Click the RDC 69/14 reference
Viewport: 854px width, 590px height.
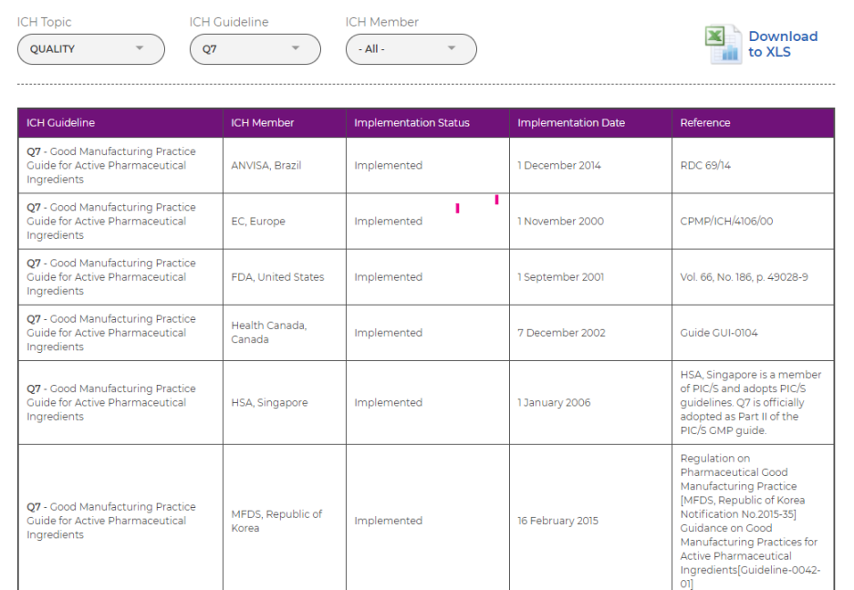pyautogui.click(x=704, y=165)
